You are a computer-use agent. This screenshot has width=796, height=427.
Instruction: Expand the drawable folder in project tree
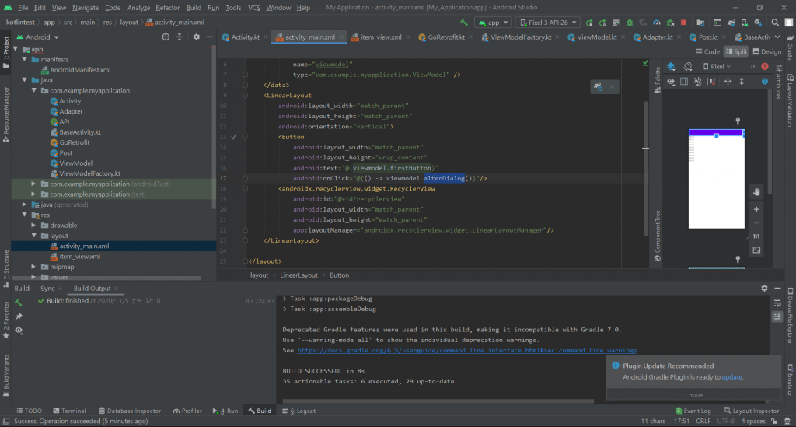click(33, 226)
